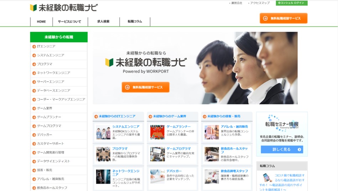Open the ゲームプログラマ card title link
Screen dimensions: 338x191
179,149
